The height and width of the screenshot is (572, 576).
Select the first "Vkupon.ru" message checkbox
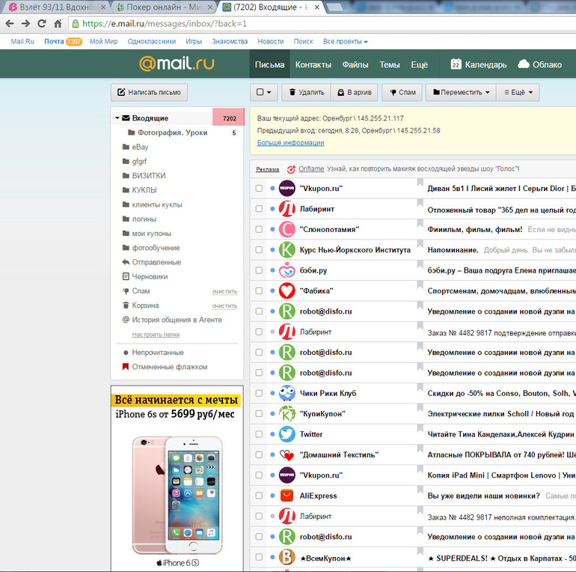[259, 188]
